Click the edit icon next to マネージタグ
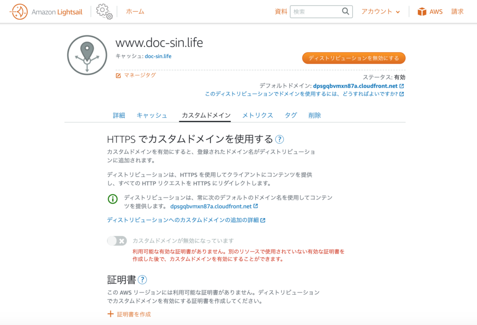Screen dimensions: 477x325 (x=118, y=75)
